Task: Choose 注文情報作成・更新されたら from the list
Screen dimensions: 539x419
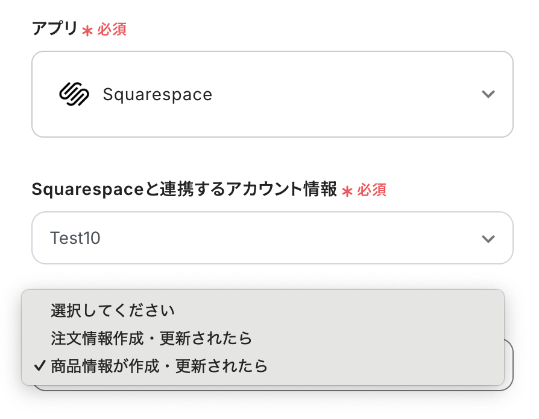Action: coord(151,338)
